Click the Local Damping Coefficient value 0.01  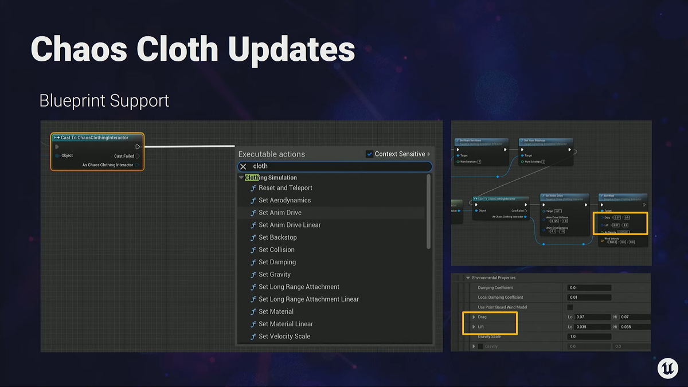click(x=589, y=298)
